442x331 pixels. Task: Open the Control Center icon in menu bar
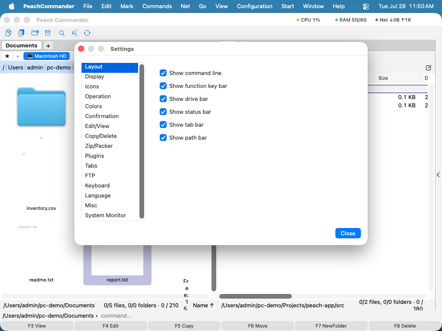click(x=366, y=6)
